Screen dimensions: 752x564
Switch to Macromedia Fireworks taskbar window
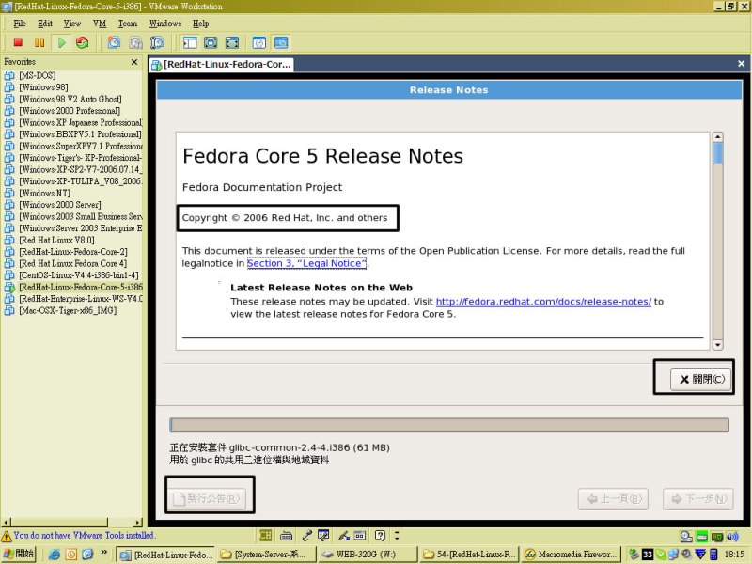(x=571, y=555)
